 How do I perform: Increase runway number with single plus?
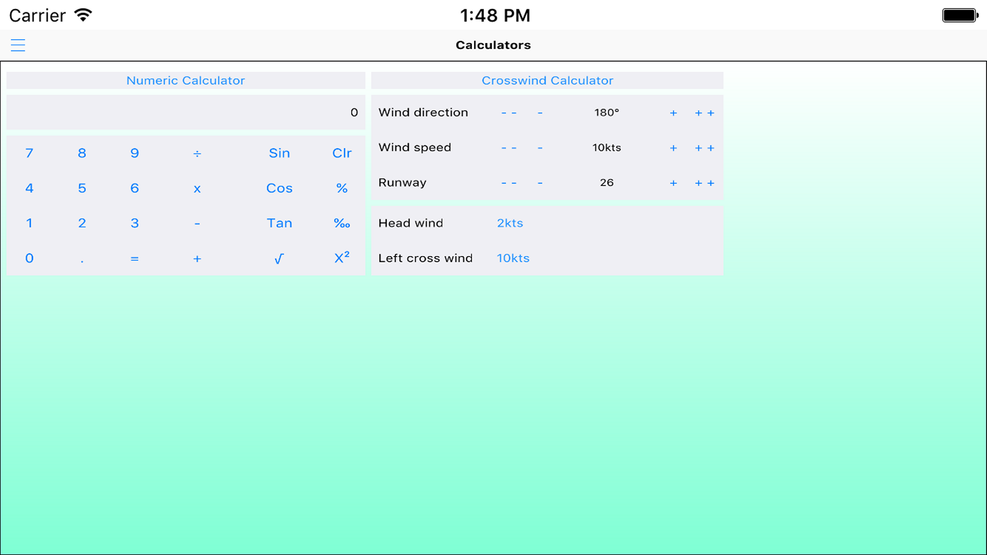coord(673,183)
